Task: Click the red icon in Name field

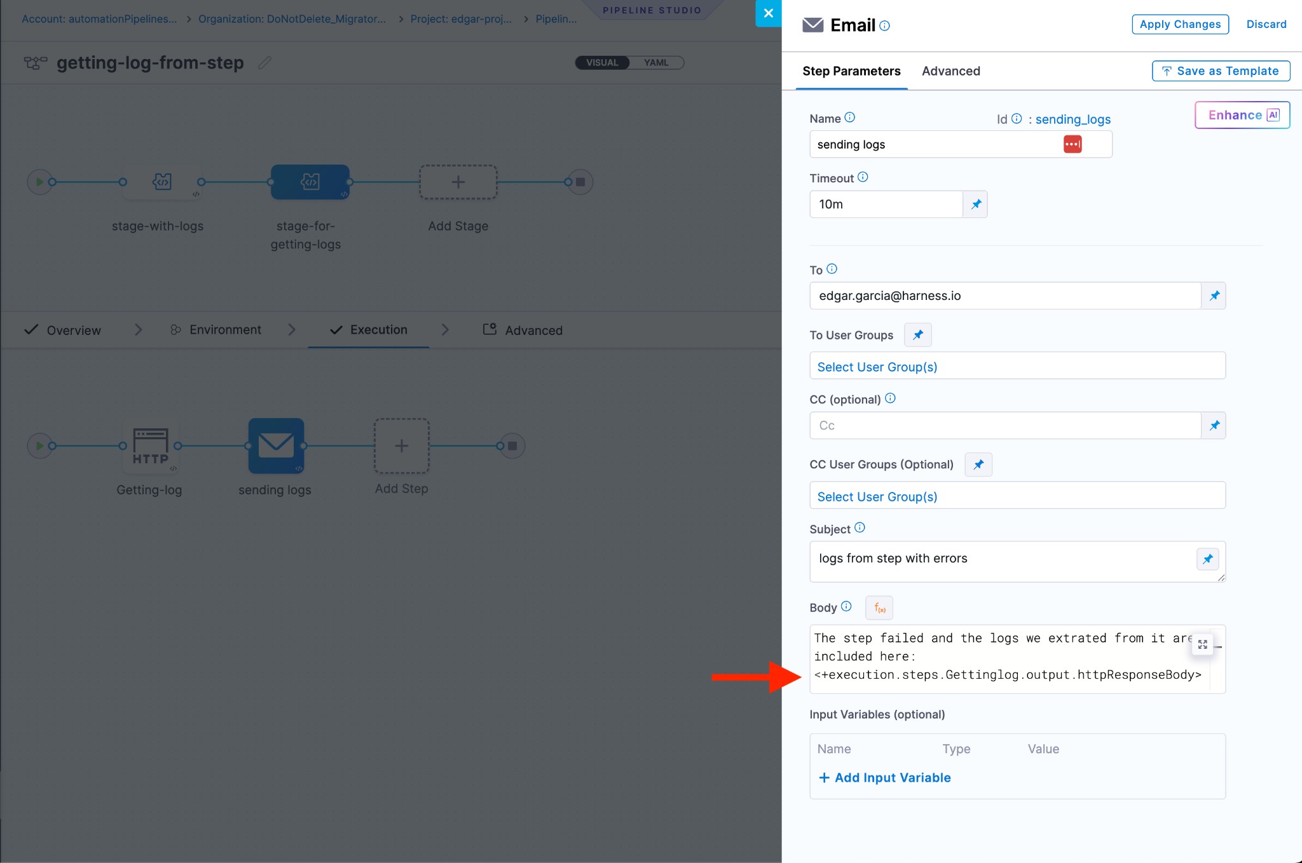Action: click(1072, 144)
